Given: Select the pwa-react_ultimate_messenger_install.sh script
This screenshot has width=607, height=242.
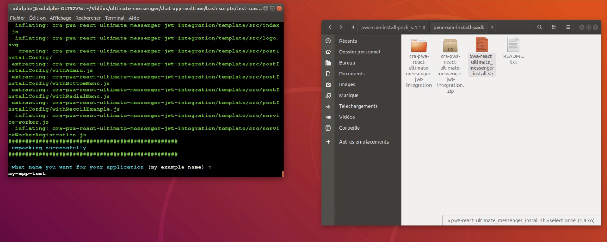Looking at the screenshot, I should point(481,45).
